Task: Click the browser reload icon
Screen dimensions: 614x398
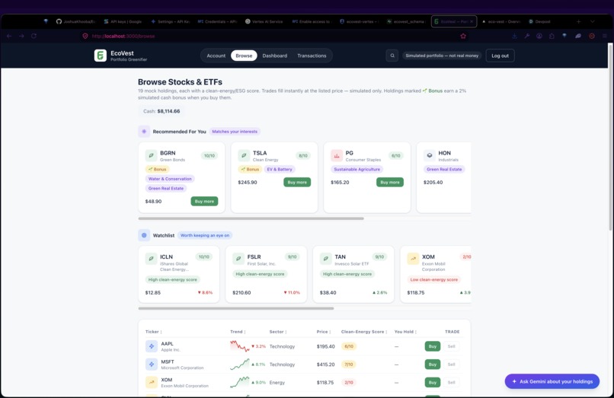Action: [x=34, y=36]
